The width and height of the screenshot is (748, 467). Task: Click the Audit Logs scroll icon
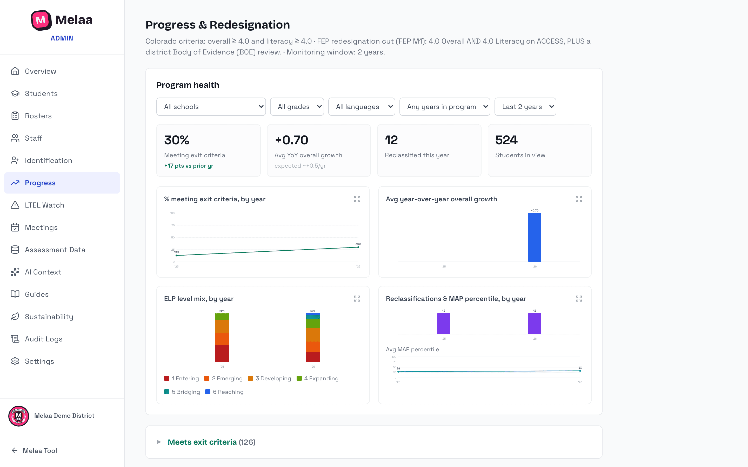[15, 339]
